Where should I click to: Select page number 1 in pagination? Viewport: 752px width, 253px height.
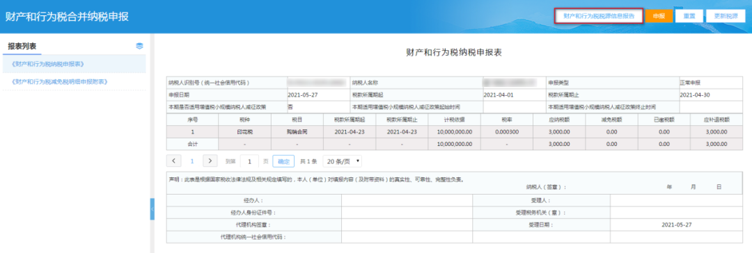tap(192, 161)
